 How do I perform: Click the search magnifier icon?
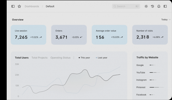115,6
